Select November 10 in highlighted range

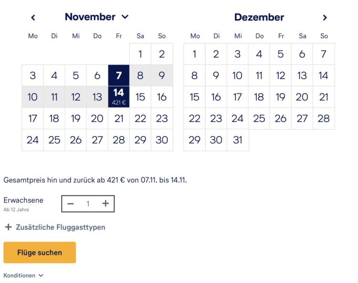click(x=32, y=97)
